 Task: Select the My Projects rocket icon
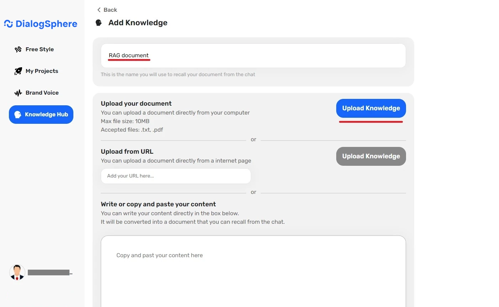[x=18, y=71]
